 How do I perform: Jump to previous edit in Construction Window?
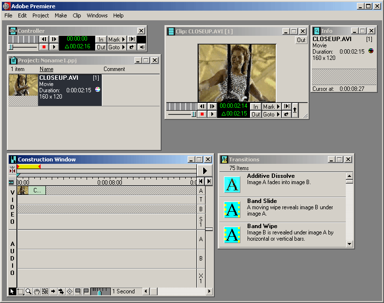(x=201, y=181)
